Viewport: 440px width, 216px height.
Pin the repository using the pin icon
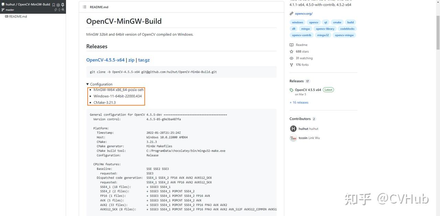pyautogui.click(x=63, y=5)
